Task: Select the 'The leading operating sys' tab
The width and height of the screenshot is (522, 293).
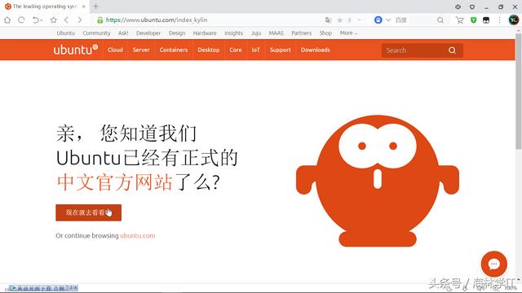Action: (45, 7)
